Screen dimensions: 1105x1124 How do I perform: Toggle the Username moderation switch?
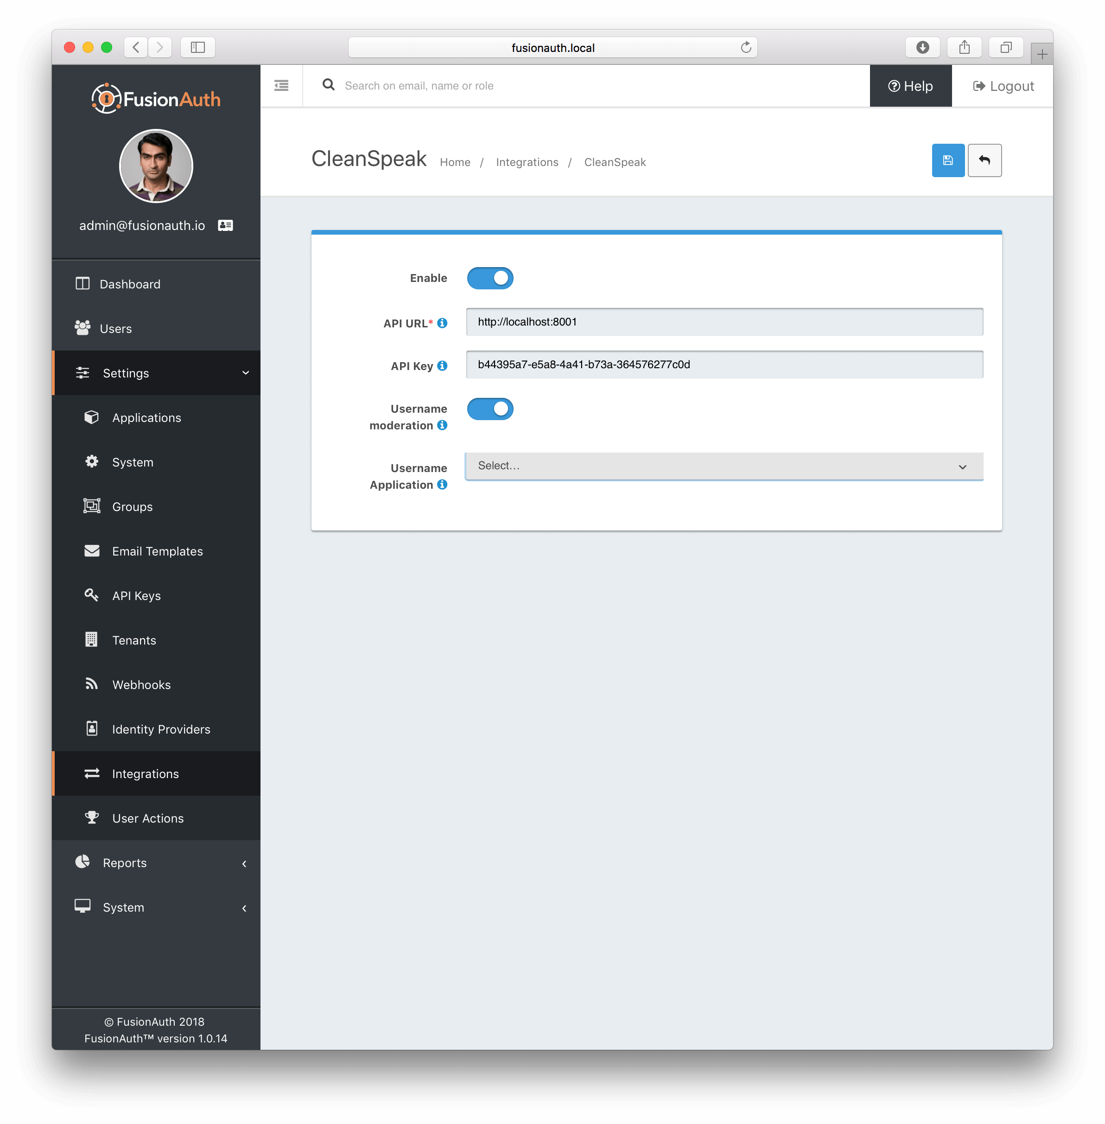(491, 408)
